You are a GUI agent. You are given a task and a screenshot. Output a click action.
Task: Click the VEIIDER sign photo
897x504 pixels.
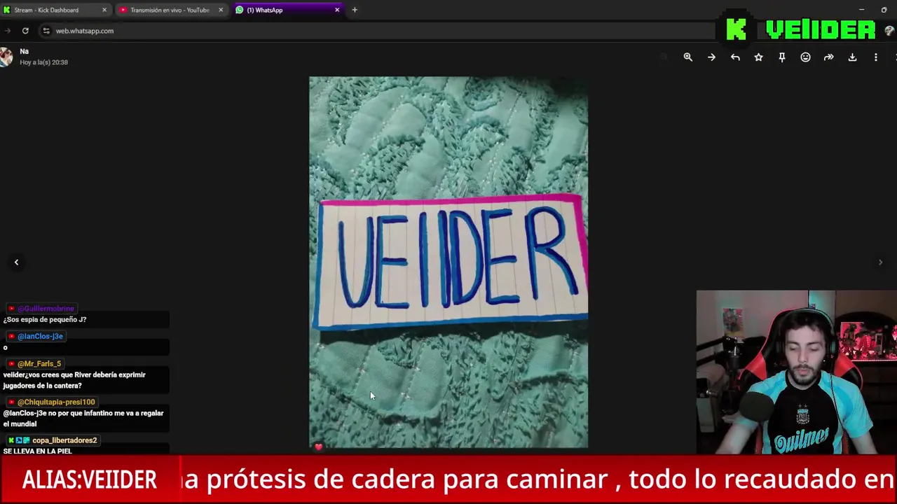click(x=448, y=262)
